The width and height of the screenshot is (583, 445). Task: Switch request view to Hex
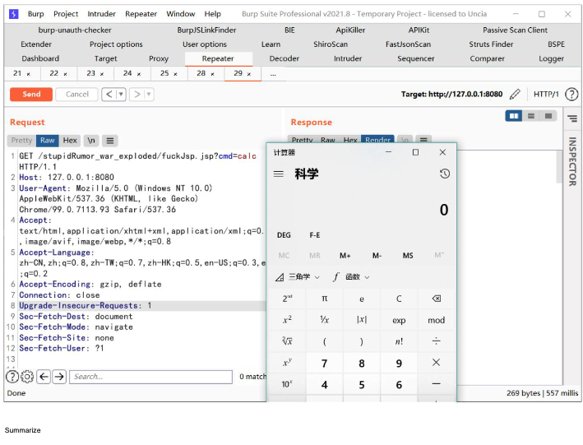click(71, 141)
